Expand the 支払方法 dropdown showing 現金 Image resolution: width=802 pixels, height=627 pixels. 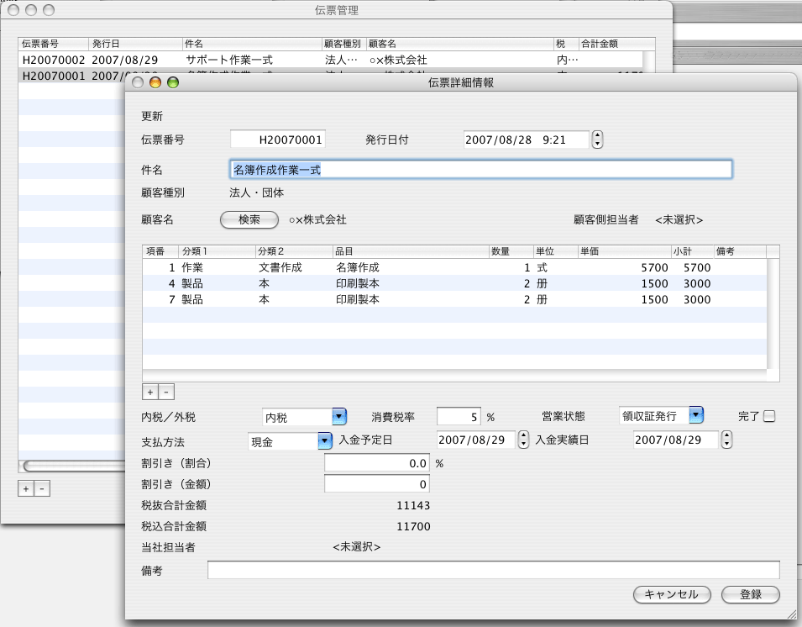click(x=324, y=440)
